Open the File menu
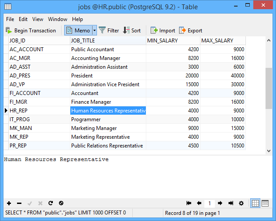Viewport: 276px width, 221px height. [10, 19]
